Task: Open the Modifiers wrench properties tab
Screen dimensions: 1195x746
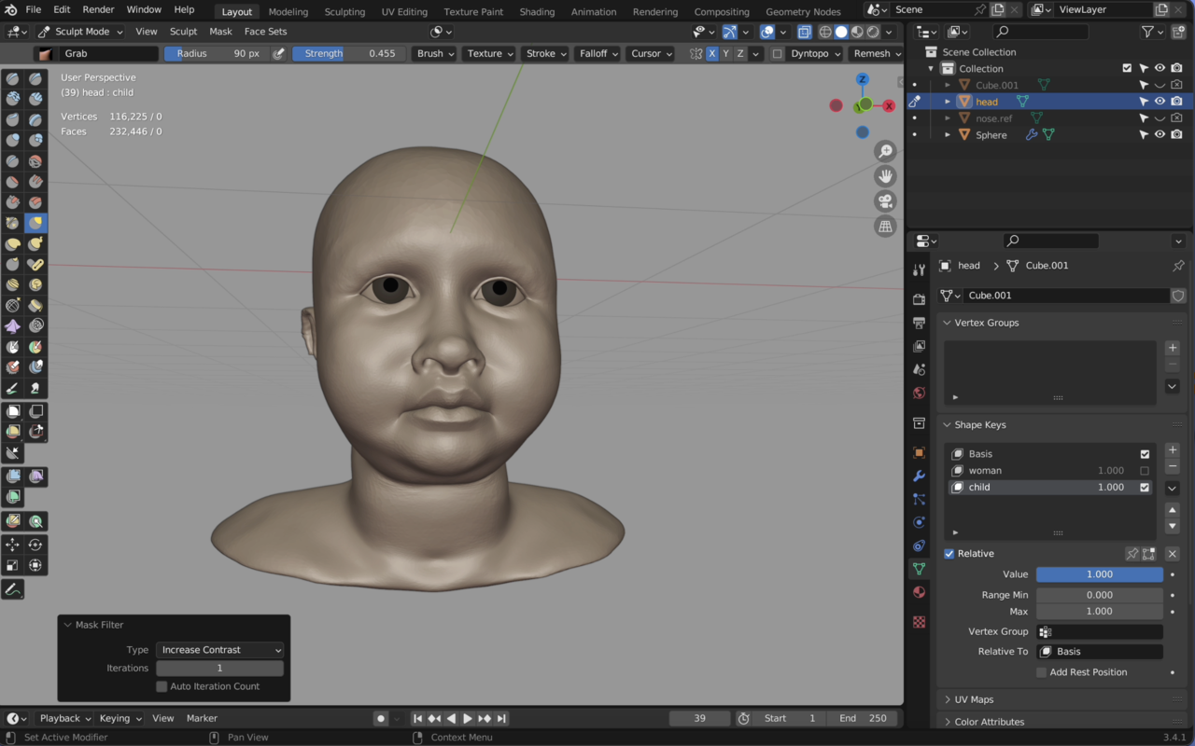Action: coord(919,476)
